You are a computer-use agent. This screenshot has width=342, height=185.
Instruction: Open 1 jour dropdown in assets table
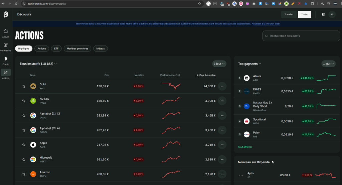pos(219,64)
